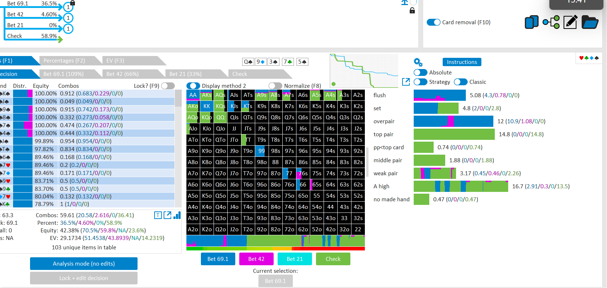This screenshot has height=288, width=607.
Task: Click the equity graph thumbnail
Action: 364,71
